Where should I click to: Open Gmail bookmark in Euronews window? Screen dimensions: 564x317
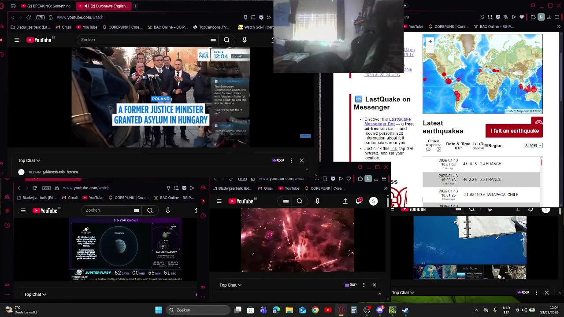(63, 27)
